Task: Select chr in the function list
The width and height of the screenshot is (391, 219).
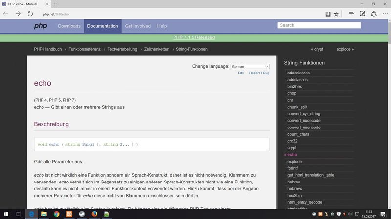Action: click(290, 100)
